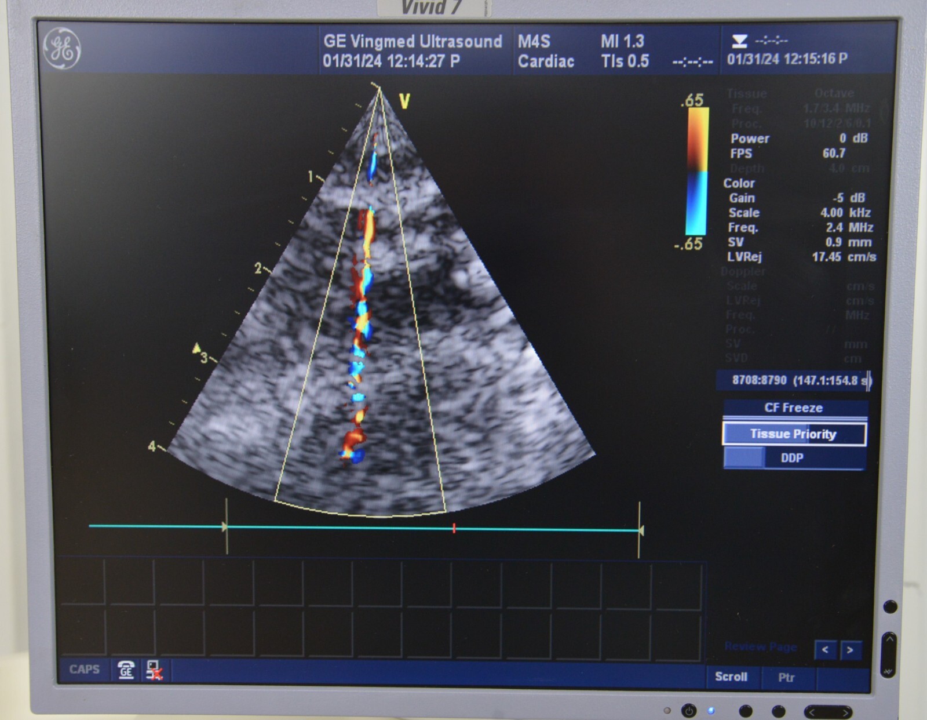Click the GE logo in top-left corner
Image resolution: width=927 pixels, height=720 pixels.
[62, 49]
